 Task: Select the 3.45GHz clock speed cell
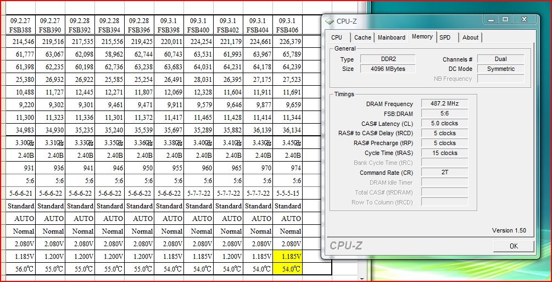[288, 143]
